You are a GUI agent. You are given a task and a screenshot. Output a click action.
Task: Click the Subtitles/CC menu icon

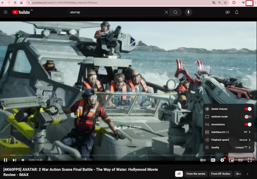click(x=207, y=132)
